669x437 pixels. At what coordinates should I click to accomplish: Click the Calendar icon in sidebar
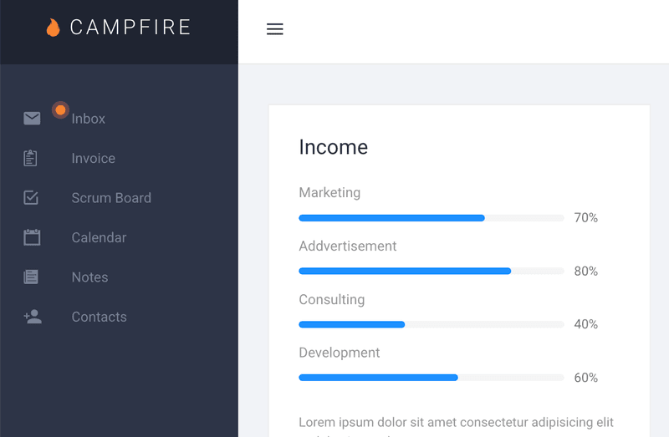coord(32,237)
